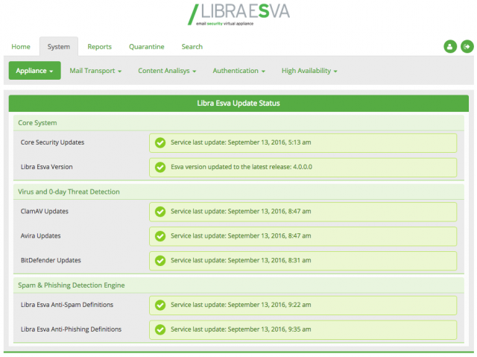Screen dimensions: 477x357
Task: Select the Avira Updates label
Action: [x=40, y=236]
